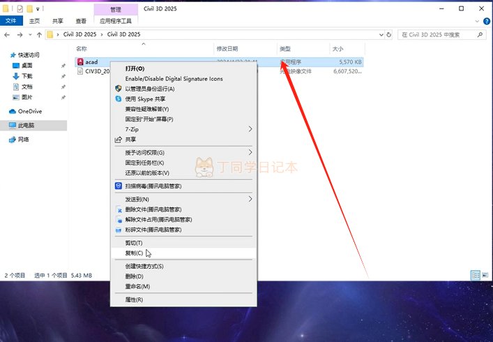Screen dimensions: 493x342
Task: Open Explorer help question mark
Action: click(487, 21)
